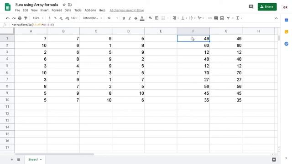This screenshot has height=164, width=292.
Task: Open text rotation dropdown
Action: coord(201,18)
